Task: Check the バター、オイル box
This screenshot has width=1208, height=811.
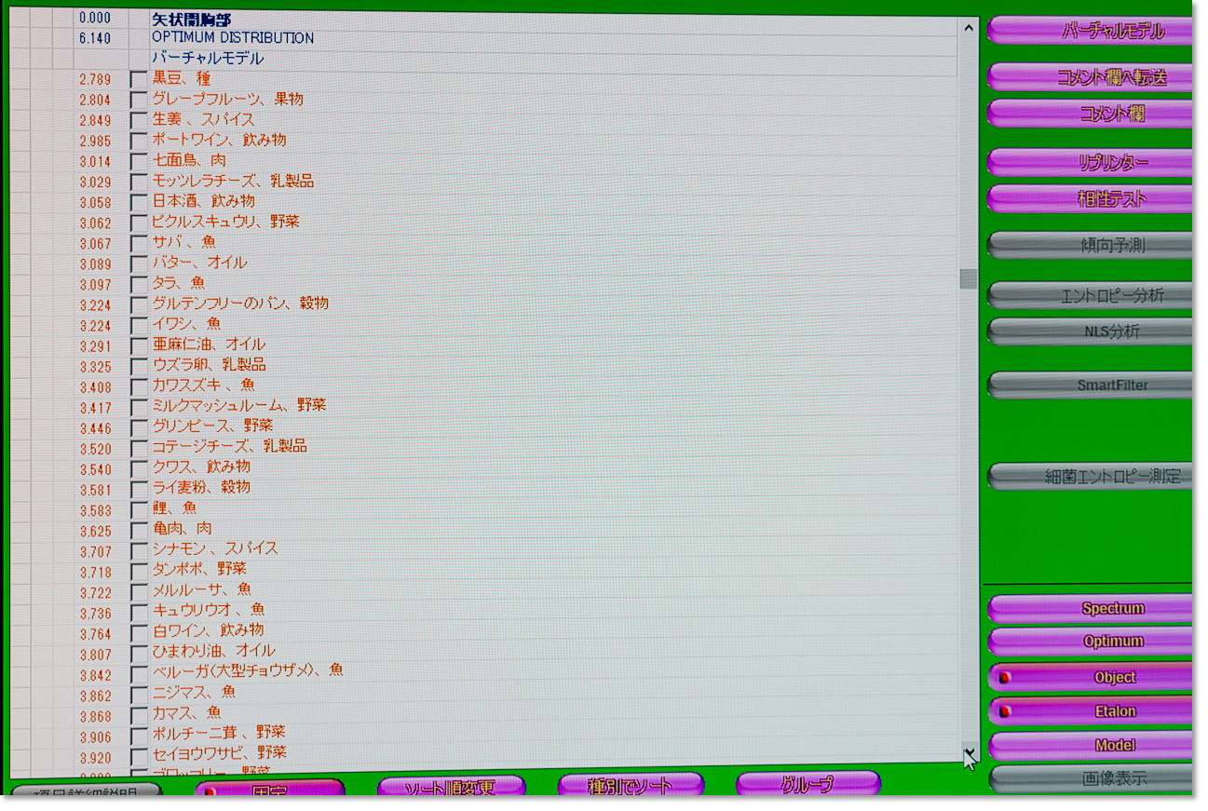Action: (x=139, y=264)
